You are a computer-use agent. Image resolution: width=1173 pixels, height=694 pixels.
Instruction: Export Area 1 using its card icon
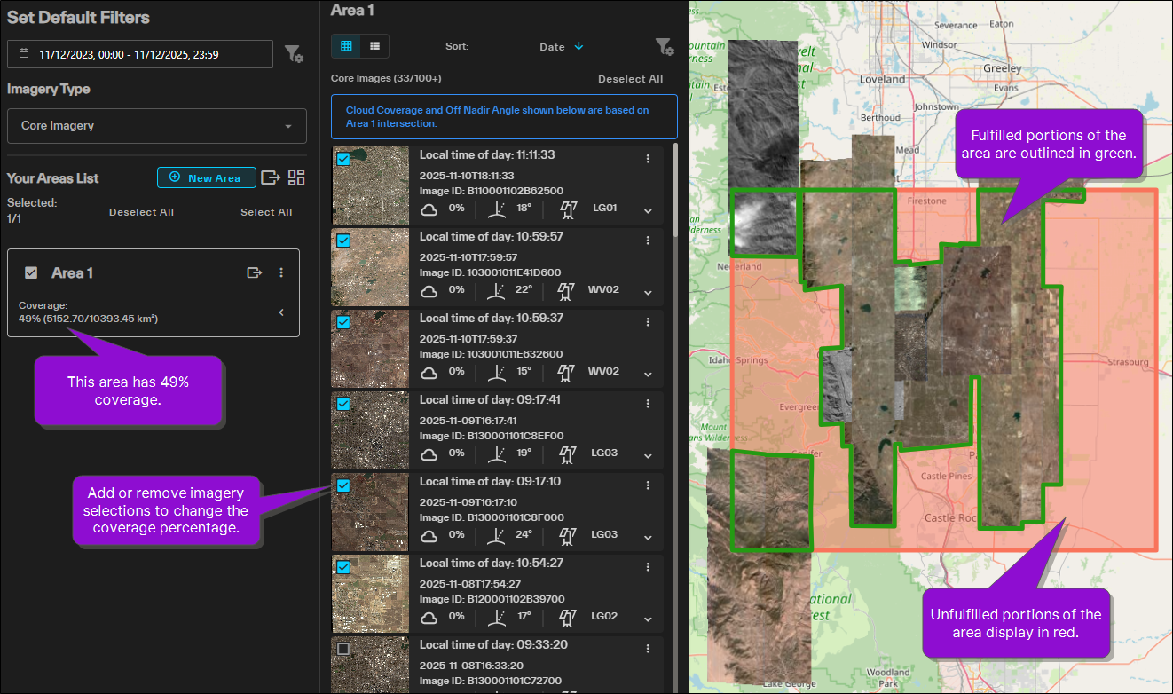click(255, 272)
